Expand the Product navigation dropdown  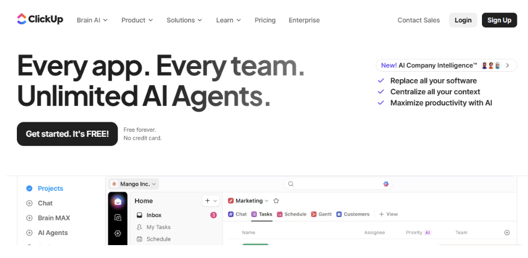pyautogui.click(x=137, y=20)
